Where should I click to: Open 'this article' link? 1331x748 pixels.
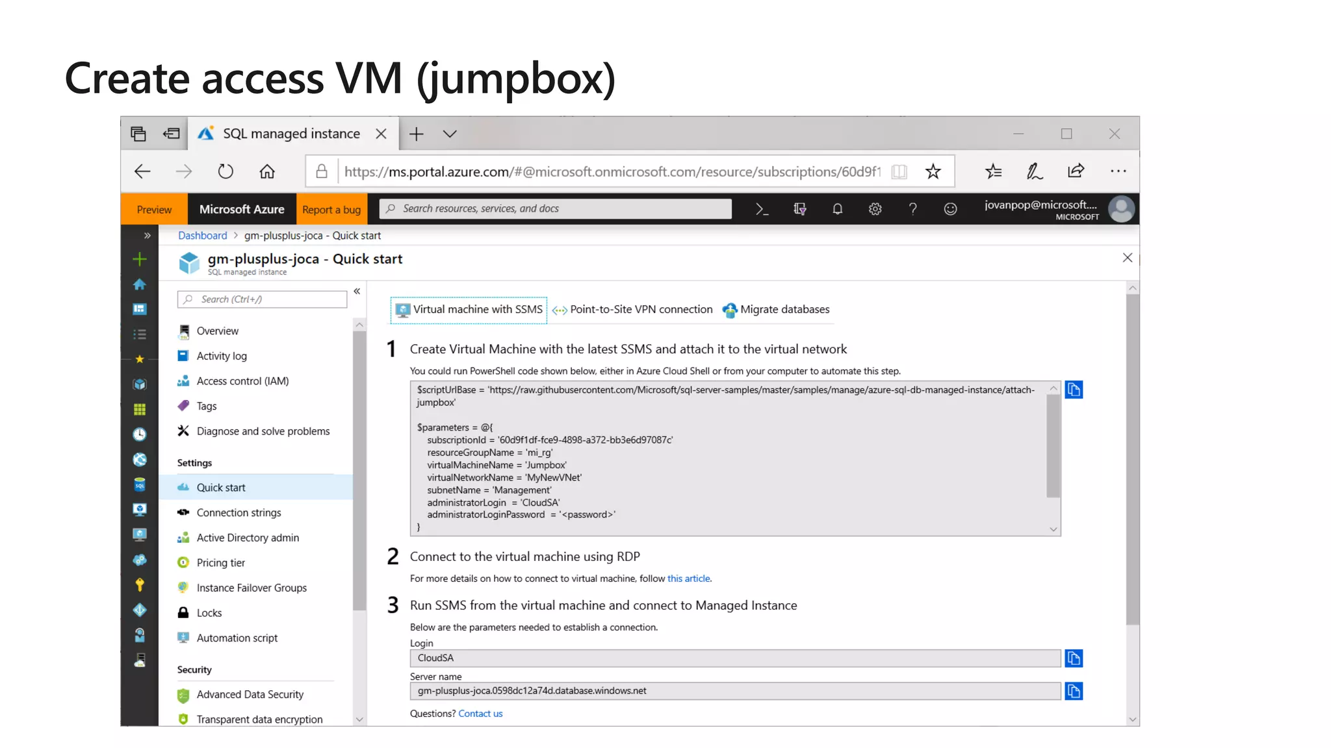(688, 579)
